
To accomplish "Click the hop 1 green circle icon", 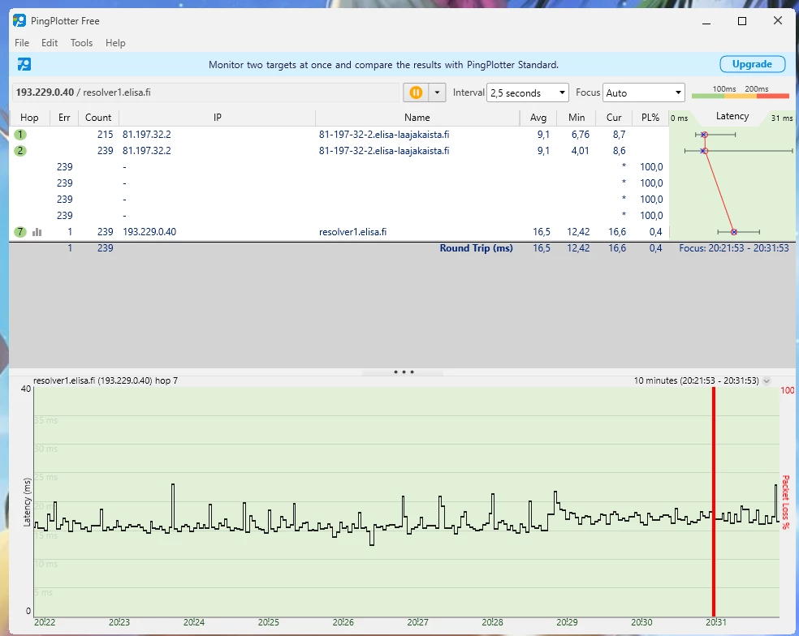I will tap(20, 135).
